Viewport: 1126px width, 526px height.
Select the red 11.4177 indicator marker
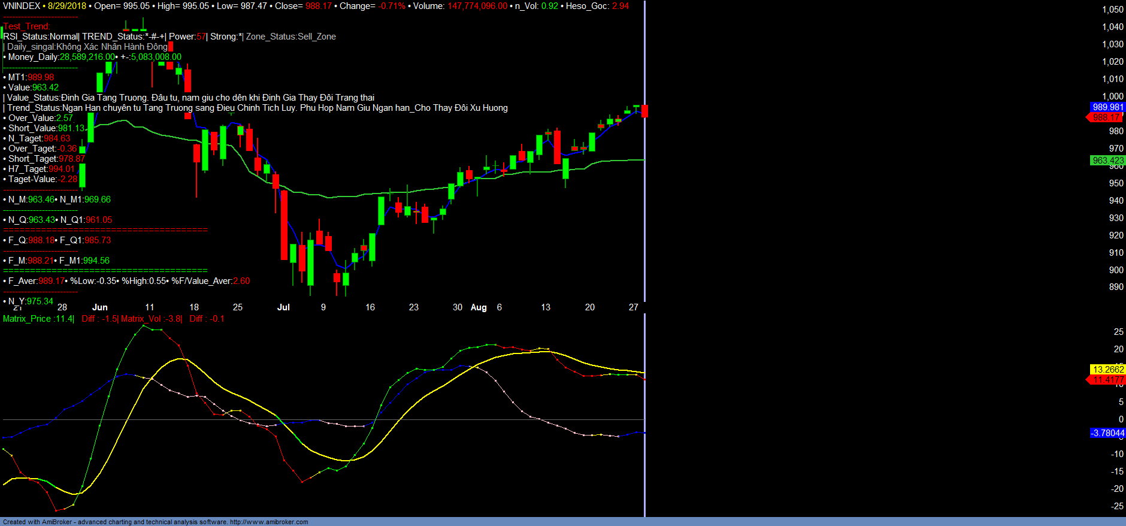point(1107,380)
